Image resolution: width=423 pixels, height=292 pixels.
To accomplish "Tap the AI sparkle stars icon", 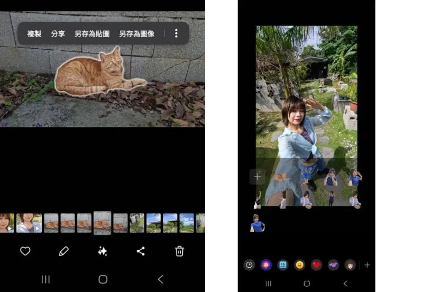I will [103, 251].
